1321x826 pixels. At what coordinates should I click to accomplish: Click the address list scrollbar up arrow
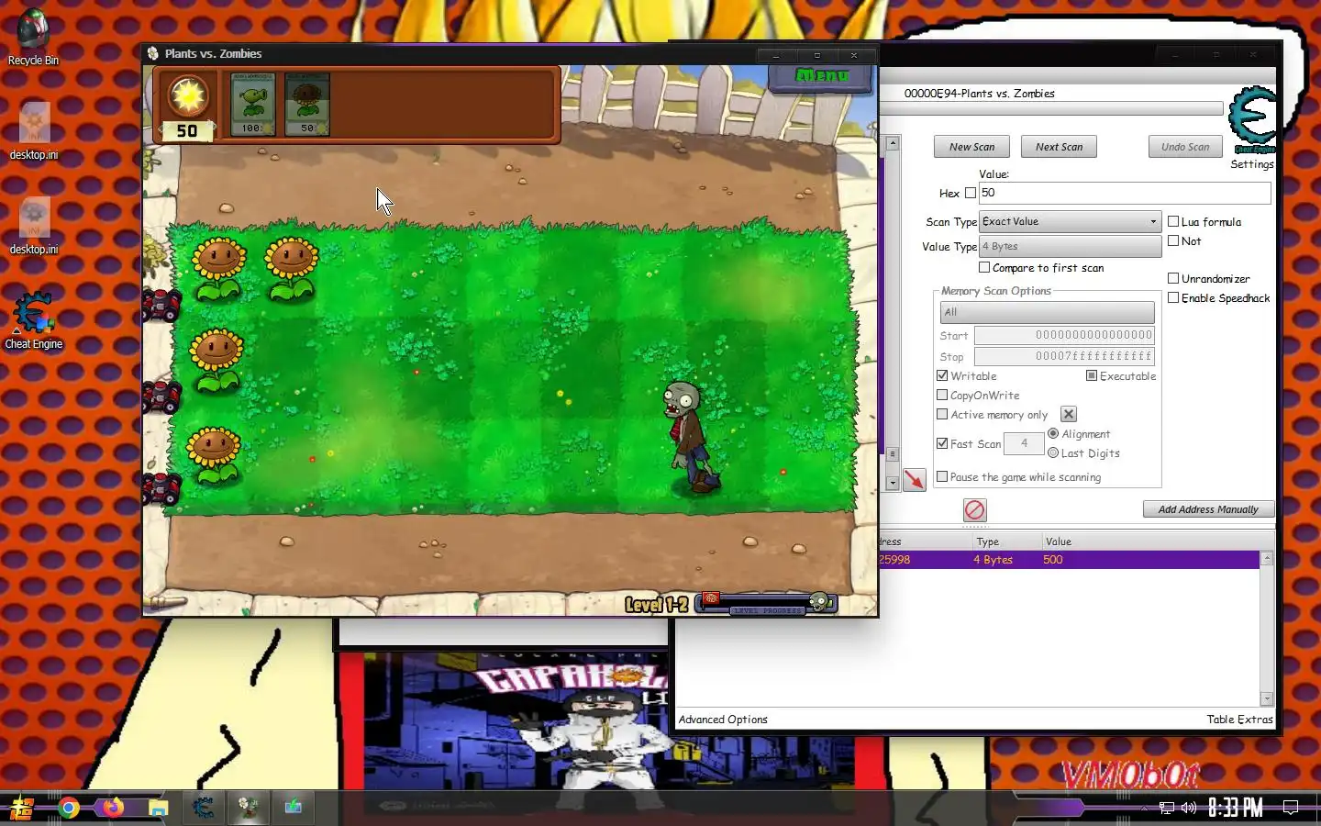1267,558
